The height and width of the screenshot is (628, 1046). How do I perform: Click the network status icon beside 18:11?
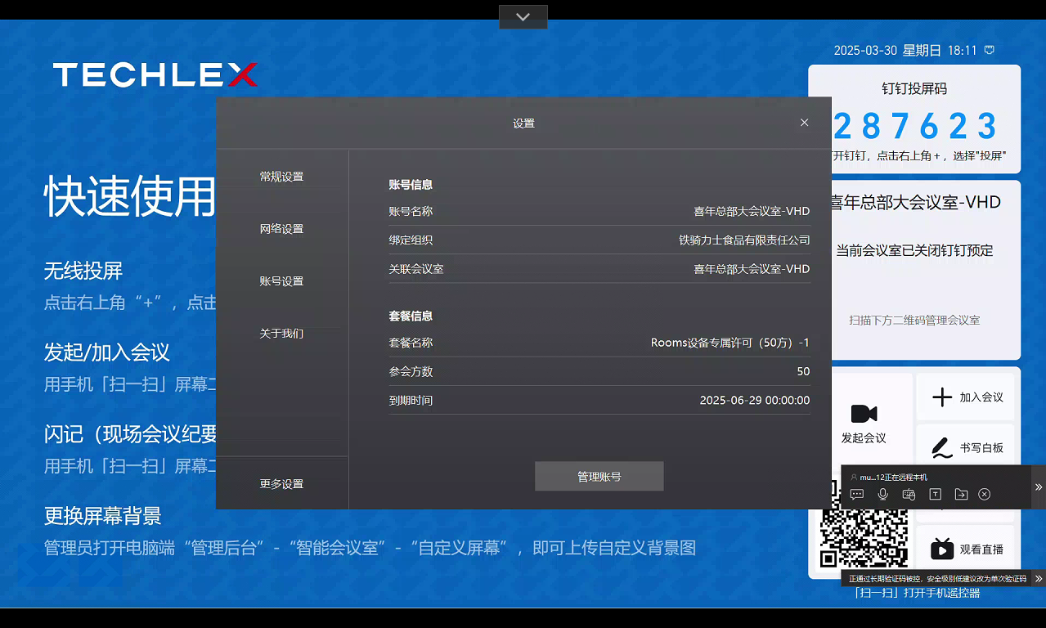pyautogui.click(x=990, y=50)
